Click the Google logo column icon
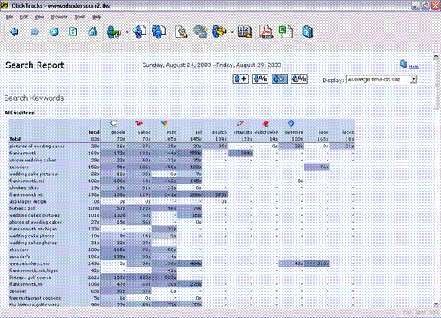This screenshot has width=441, height=318. 114,124
